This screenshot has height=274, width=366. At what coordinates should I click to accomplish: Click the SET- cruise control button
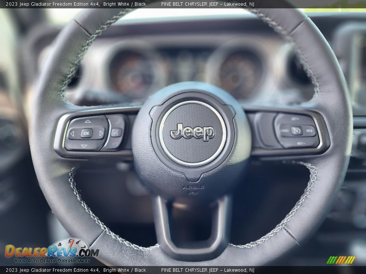tap(301, 143)
